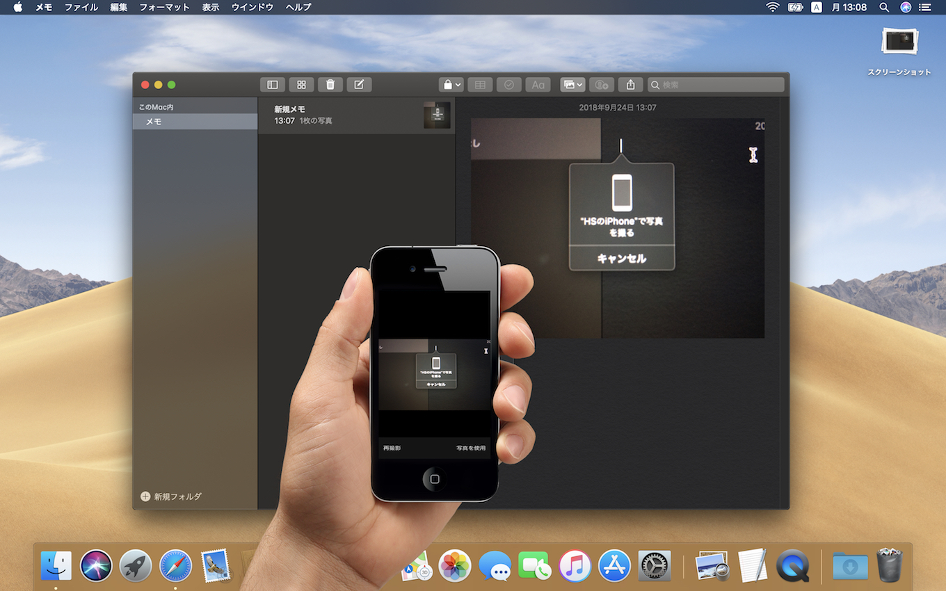Image resolution: width=946 pixels, height=591 pixels.
Task: Open Safari from the Dock
Action: [x=175, y=566]
